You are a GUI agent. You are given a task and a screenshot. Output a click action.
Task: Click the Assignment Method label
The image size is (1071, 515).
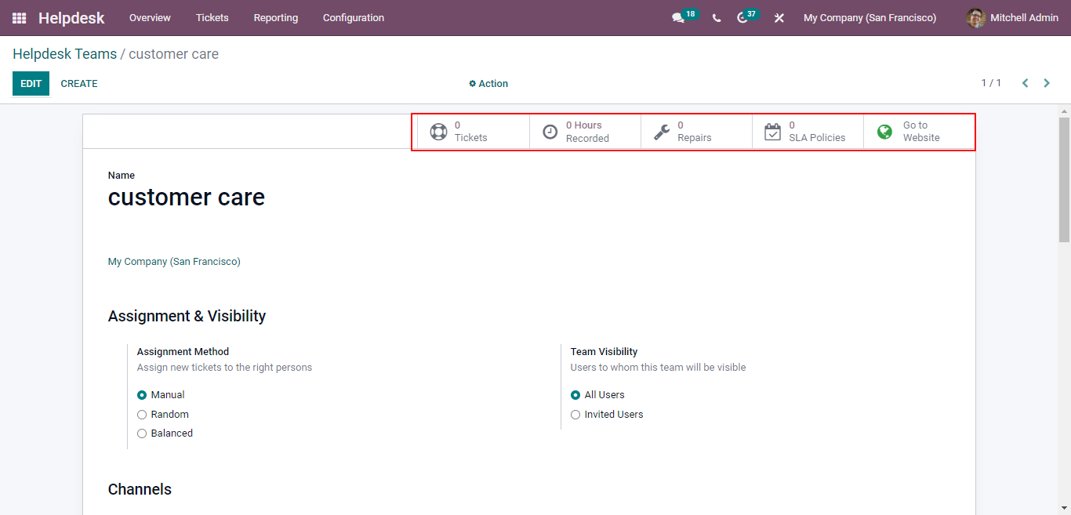[x=183, y=352]
